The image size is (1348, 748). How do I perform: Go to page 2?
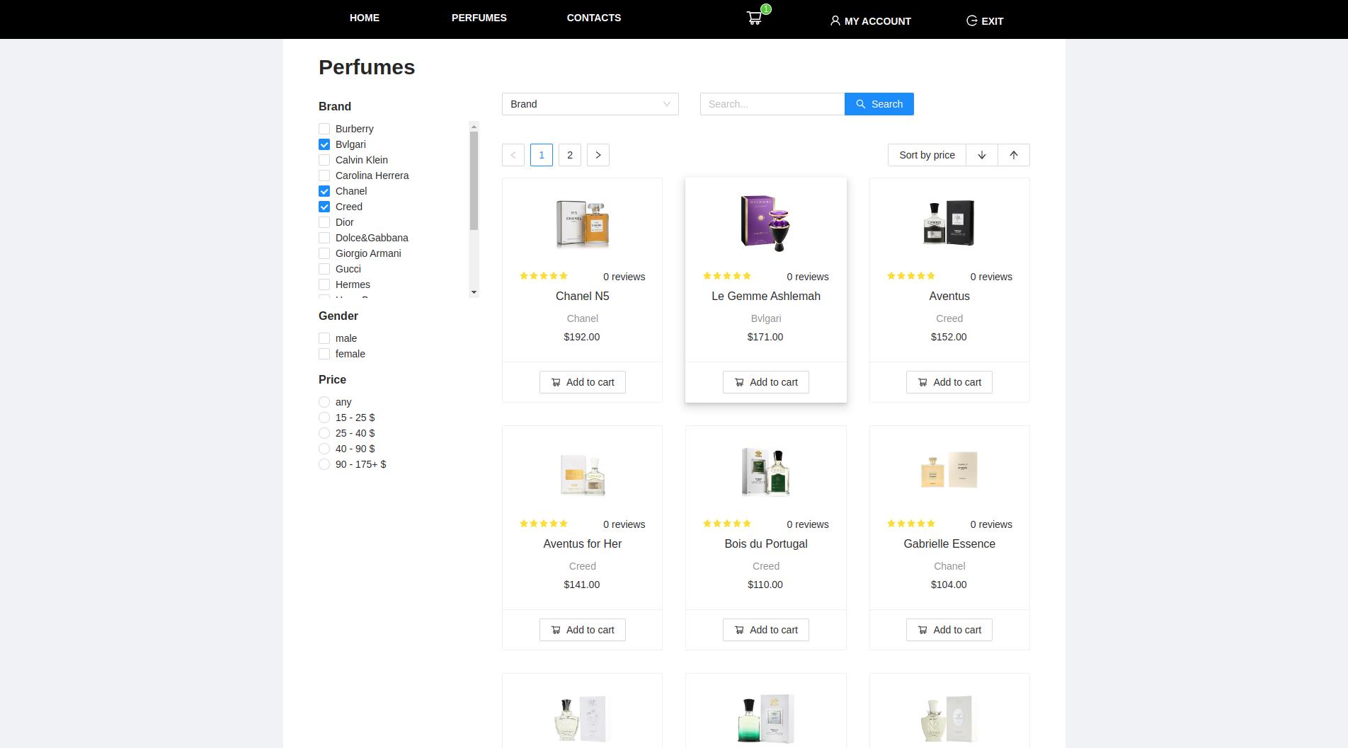coord(570,155)
